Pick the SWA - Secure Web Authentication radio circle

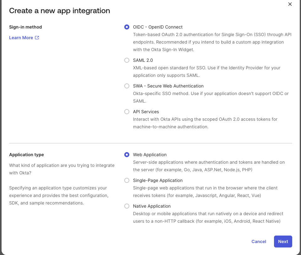(x=127, y=86)
